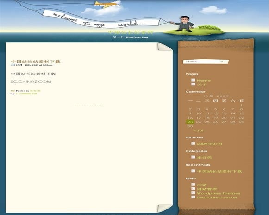Go to previous month via « Jul

coord(198,131)
